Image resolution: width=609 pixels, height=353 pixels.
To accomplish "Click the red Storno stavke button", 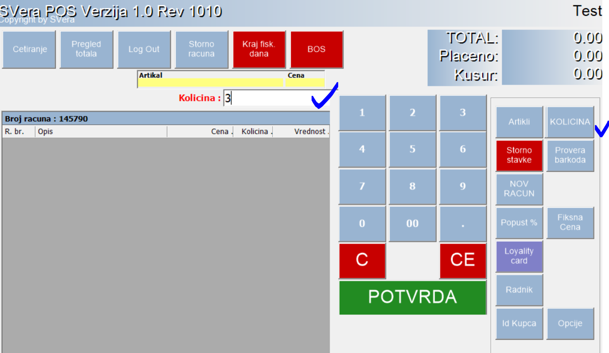I will click(x=519, y=155).
